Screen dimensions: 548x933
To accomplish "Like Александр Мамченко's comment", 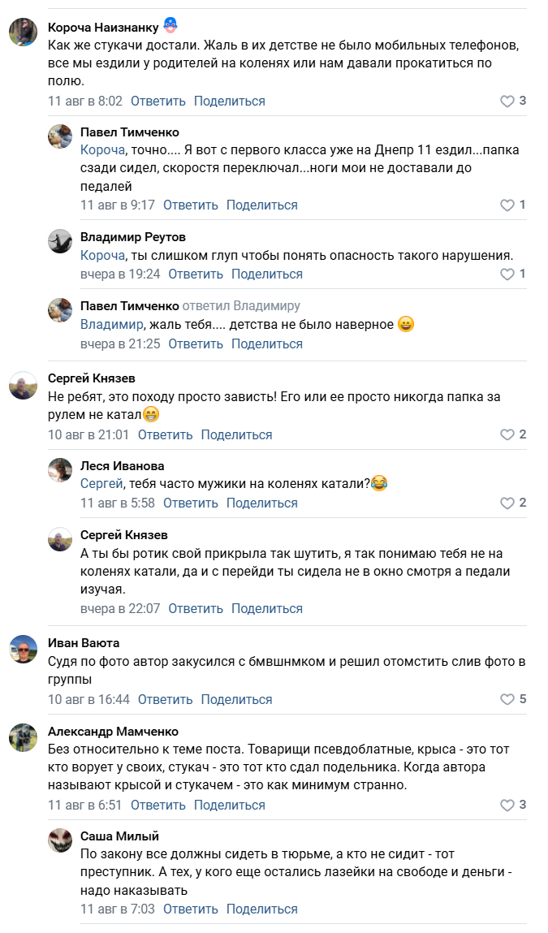I will [507, 806].
